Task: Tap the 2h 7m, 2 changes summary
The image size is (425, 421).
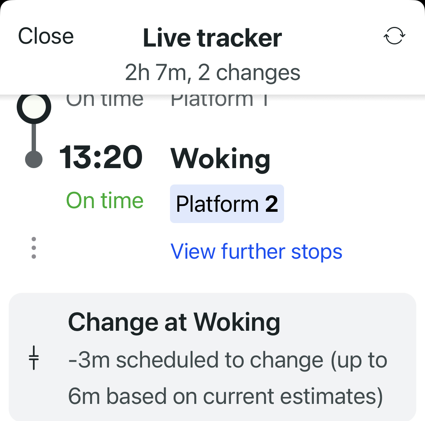Action: [x=212, y=72]
